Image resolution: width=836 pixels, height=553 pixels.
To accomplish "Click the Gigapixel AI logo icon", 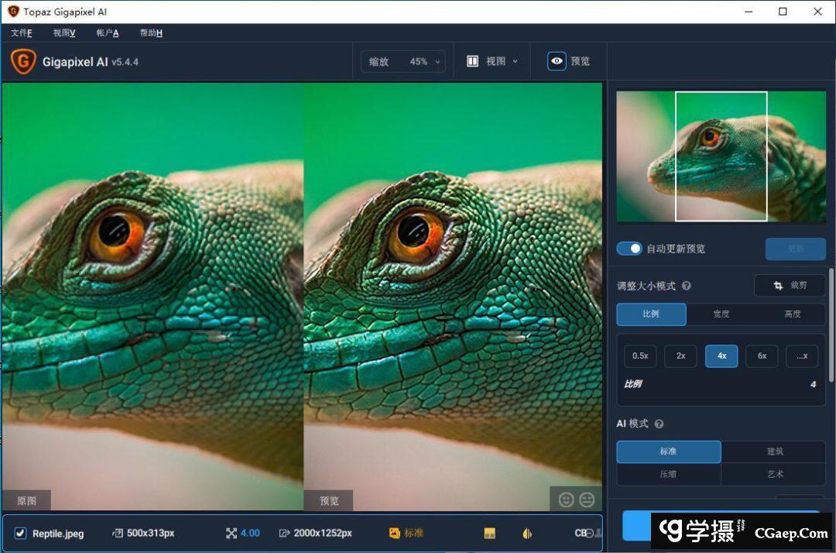I will click(23, 61).
